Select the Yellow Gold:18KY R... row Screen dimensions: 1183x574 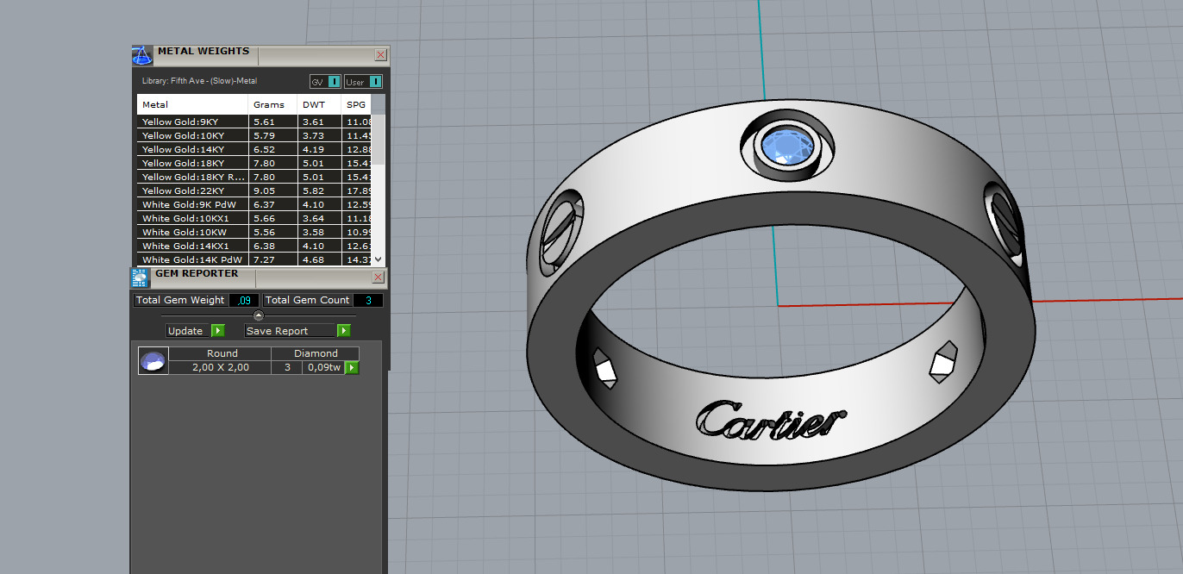point(253,177)
